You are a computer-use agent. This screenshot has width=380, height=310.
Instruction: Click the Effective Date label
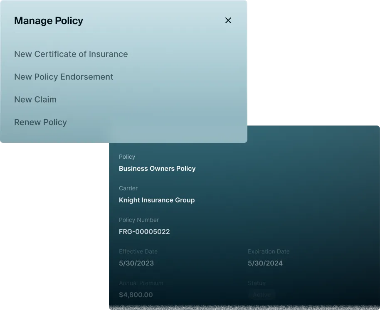[x=138, y=251]
